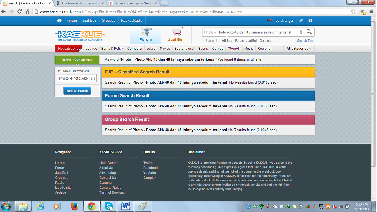
Task: Open the help question mark icon
Action: 310,21
